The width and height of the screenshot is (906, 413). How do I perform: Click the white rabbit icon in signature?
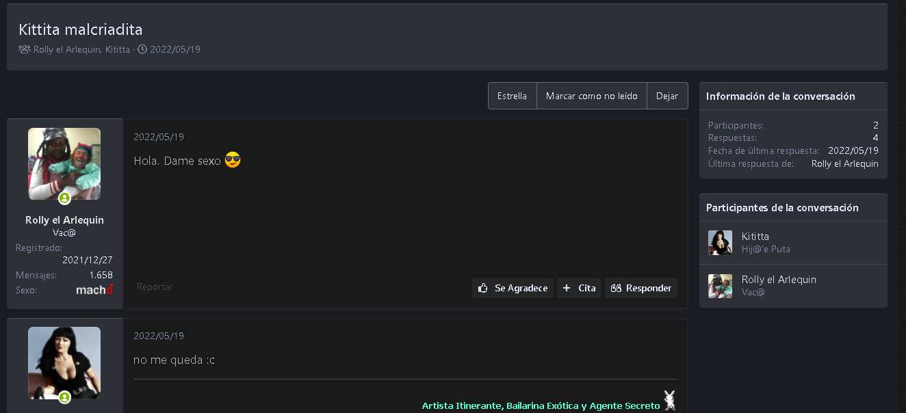pos(670,401)
